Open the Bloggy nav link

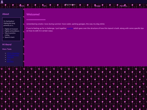coord(97,6)
